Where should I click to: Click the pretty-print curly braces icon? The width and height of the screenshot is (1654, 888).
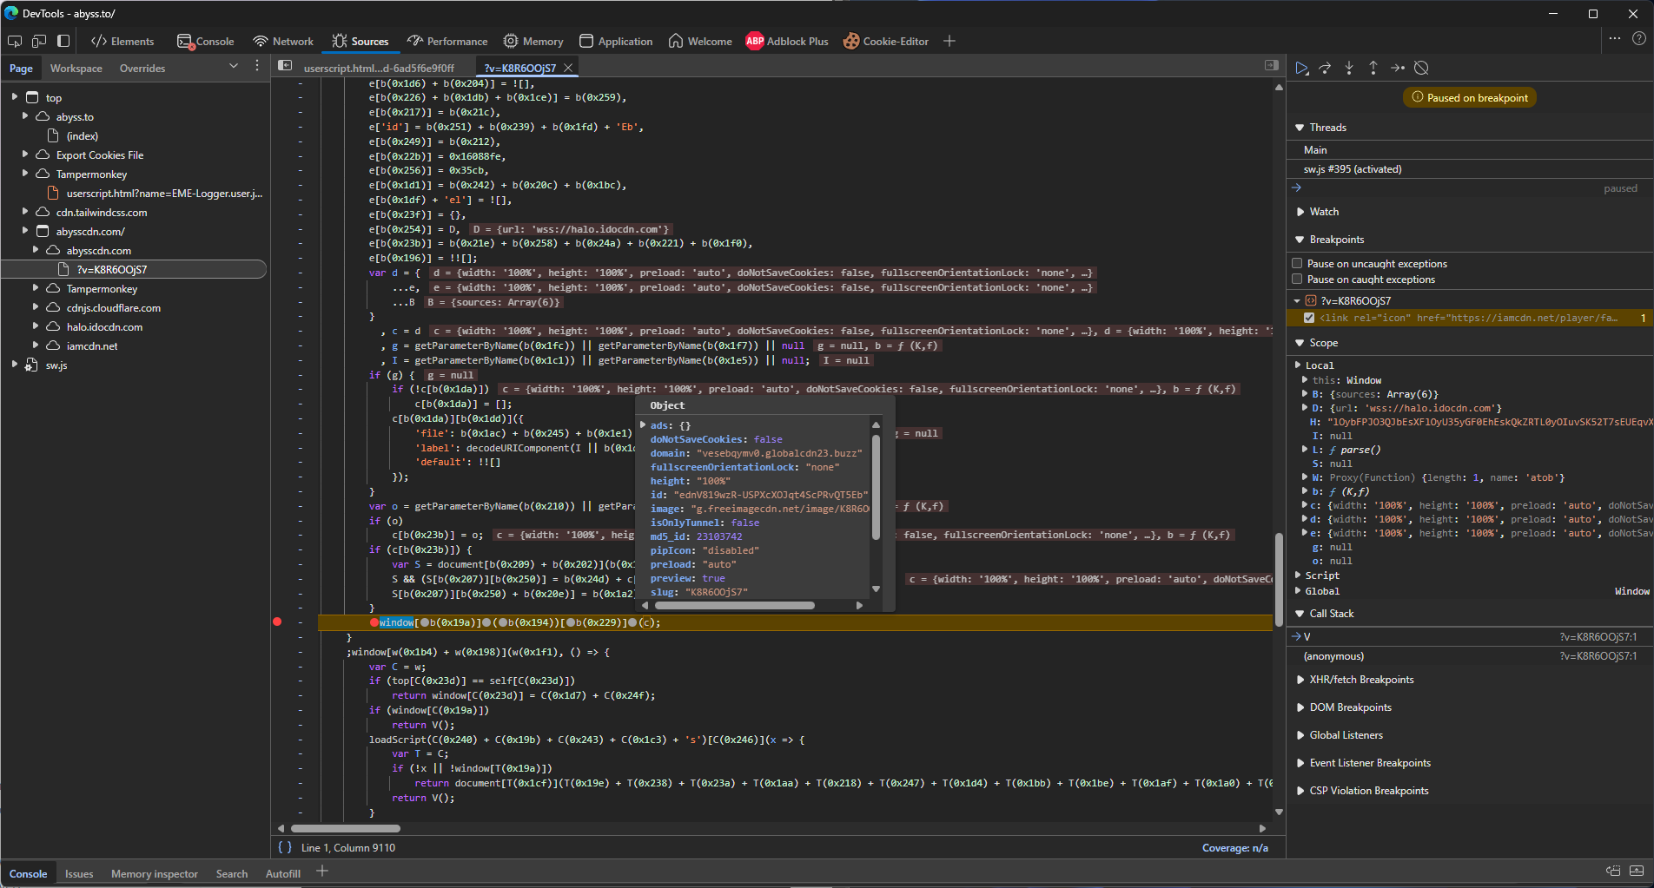point(284,847)
